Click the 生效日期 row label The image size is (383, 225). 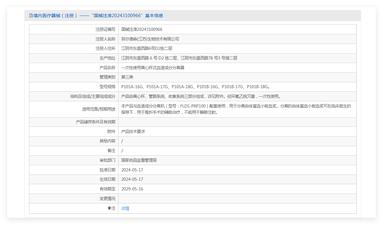(x=107, y=179)
